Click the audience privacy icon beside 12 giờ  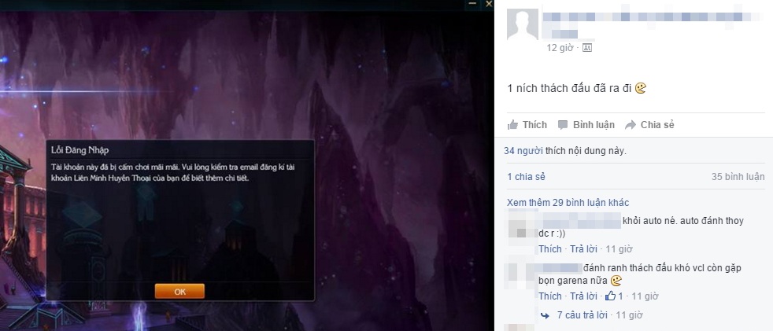[x=586, y=48]
